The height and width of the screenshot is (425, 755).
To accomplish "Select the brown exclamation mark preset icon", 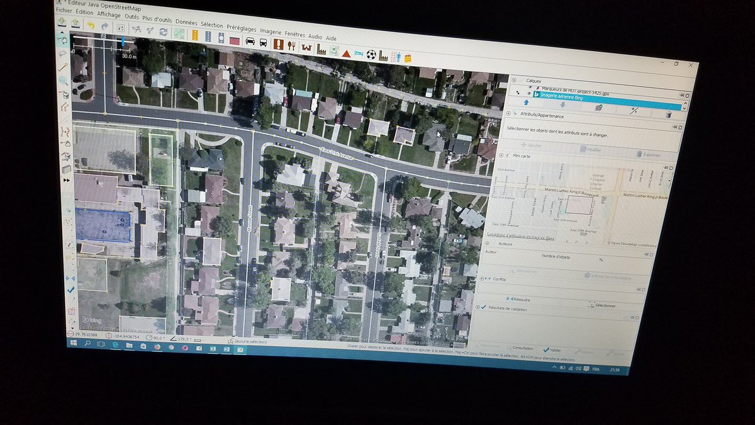I will coord(278,44).
